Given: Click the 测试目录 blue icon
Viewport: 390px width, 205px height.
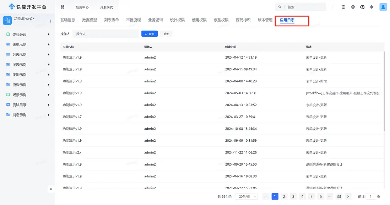Looking at the screenshot, I should [8, 105].
